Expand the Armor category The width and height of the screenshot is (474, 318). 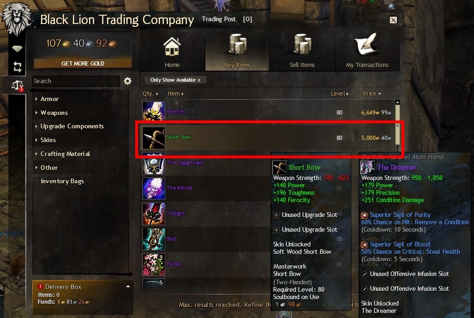click(x=49, y=99)
